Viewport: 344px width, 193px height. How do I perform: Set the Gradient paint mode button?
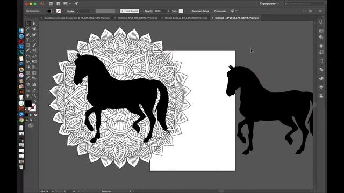[31, 115]
